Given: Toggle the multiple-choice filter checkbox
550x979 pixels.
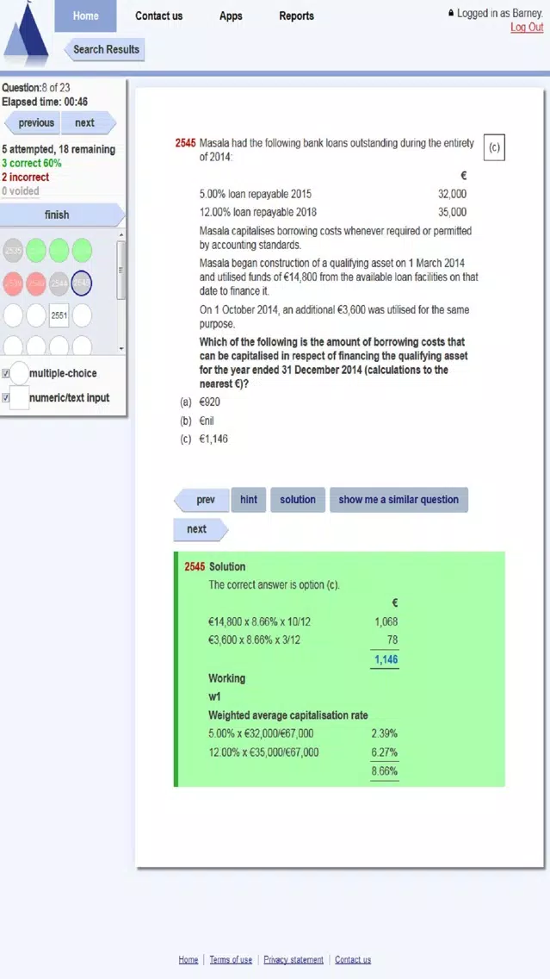Looking at the screenshot, I should [x=6, y=373].
